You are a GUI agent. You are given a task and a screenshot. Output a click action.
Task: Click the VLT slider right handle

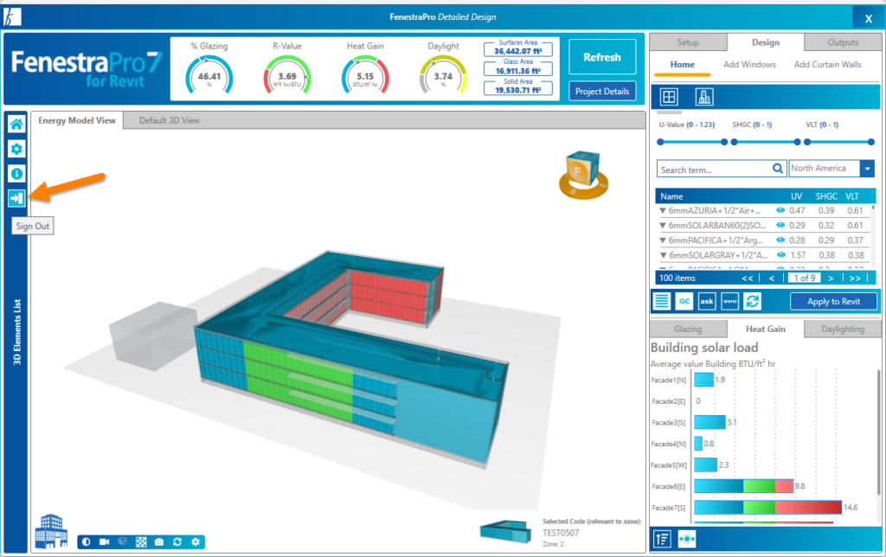point(870,142)
